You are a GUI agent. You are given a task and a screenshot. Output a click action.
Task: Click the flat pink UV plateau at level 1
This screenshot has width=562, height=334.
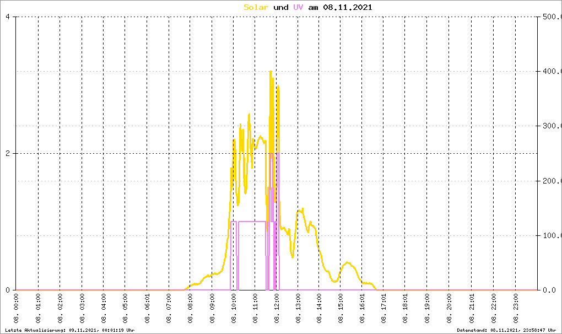[252, 222]
